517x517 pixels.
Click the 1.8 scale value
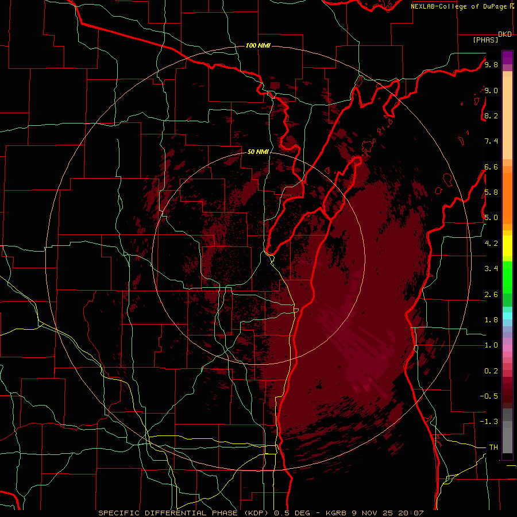[491, 320]
